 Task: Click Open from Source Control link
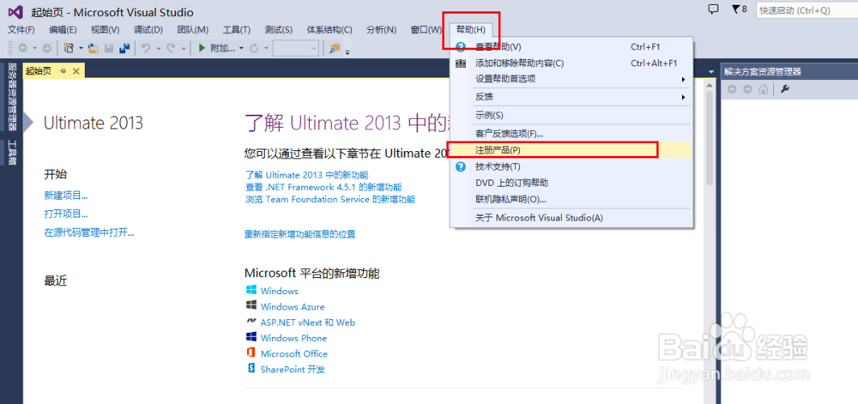point(89,232)
